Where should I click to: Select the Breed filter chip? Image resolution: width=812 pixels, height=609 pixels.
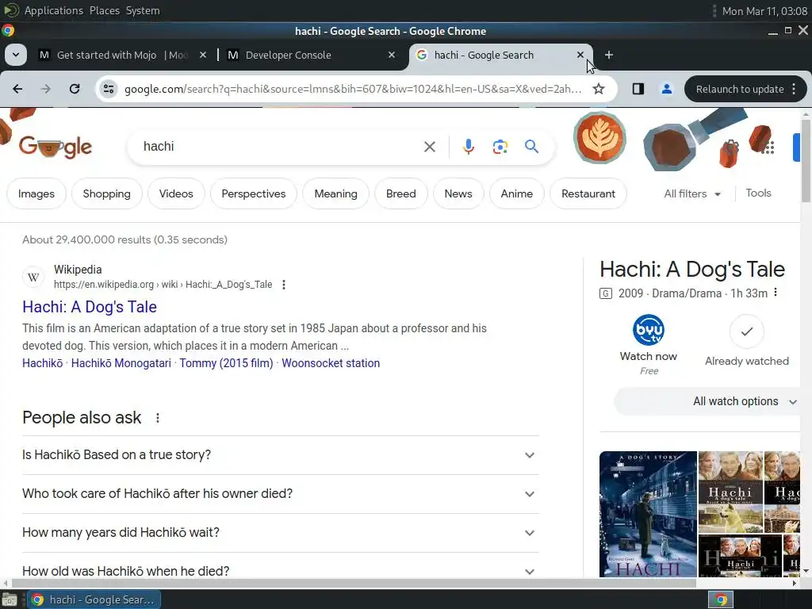pos(400,193)
